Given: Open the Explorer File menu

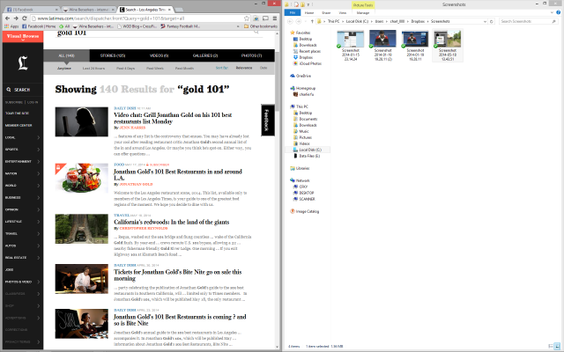Looking at the screenshot, I should [293, 12].
